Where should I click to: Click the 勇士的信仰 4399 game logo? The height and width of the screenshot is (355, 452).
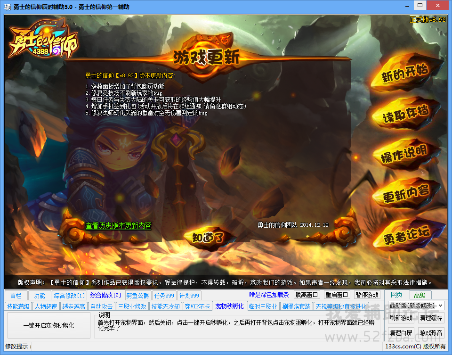tap(43, 39)
